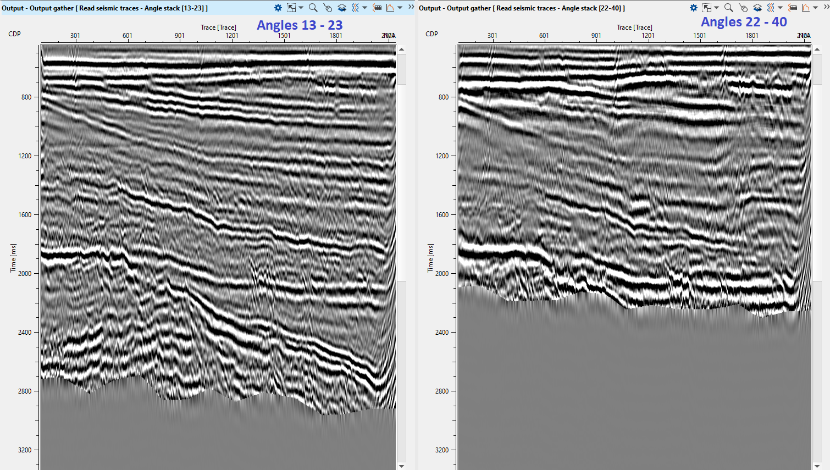
Task: Activate mouse interaction tool in left panel
Action: click(328, 8)
